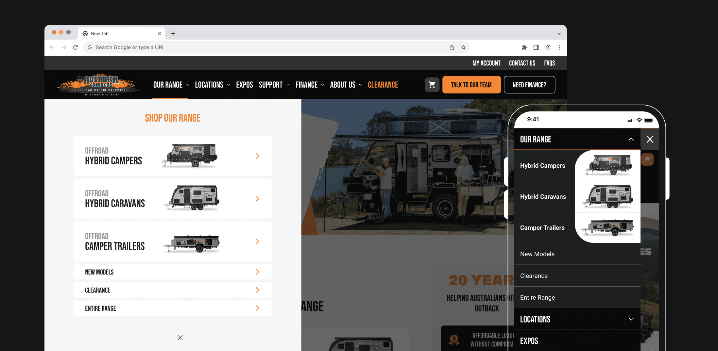The image size is (718, 351).
Task: Open a new tab with plus icon
Action: [173, 33]
